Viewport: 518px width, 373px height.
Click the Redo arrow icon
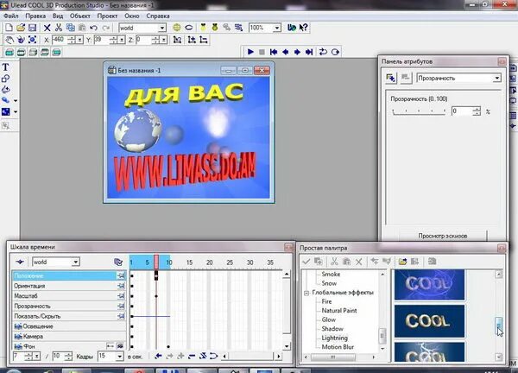click(x=105, y=28)
